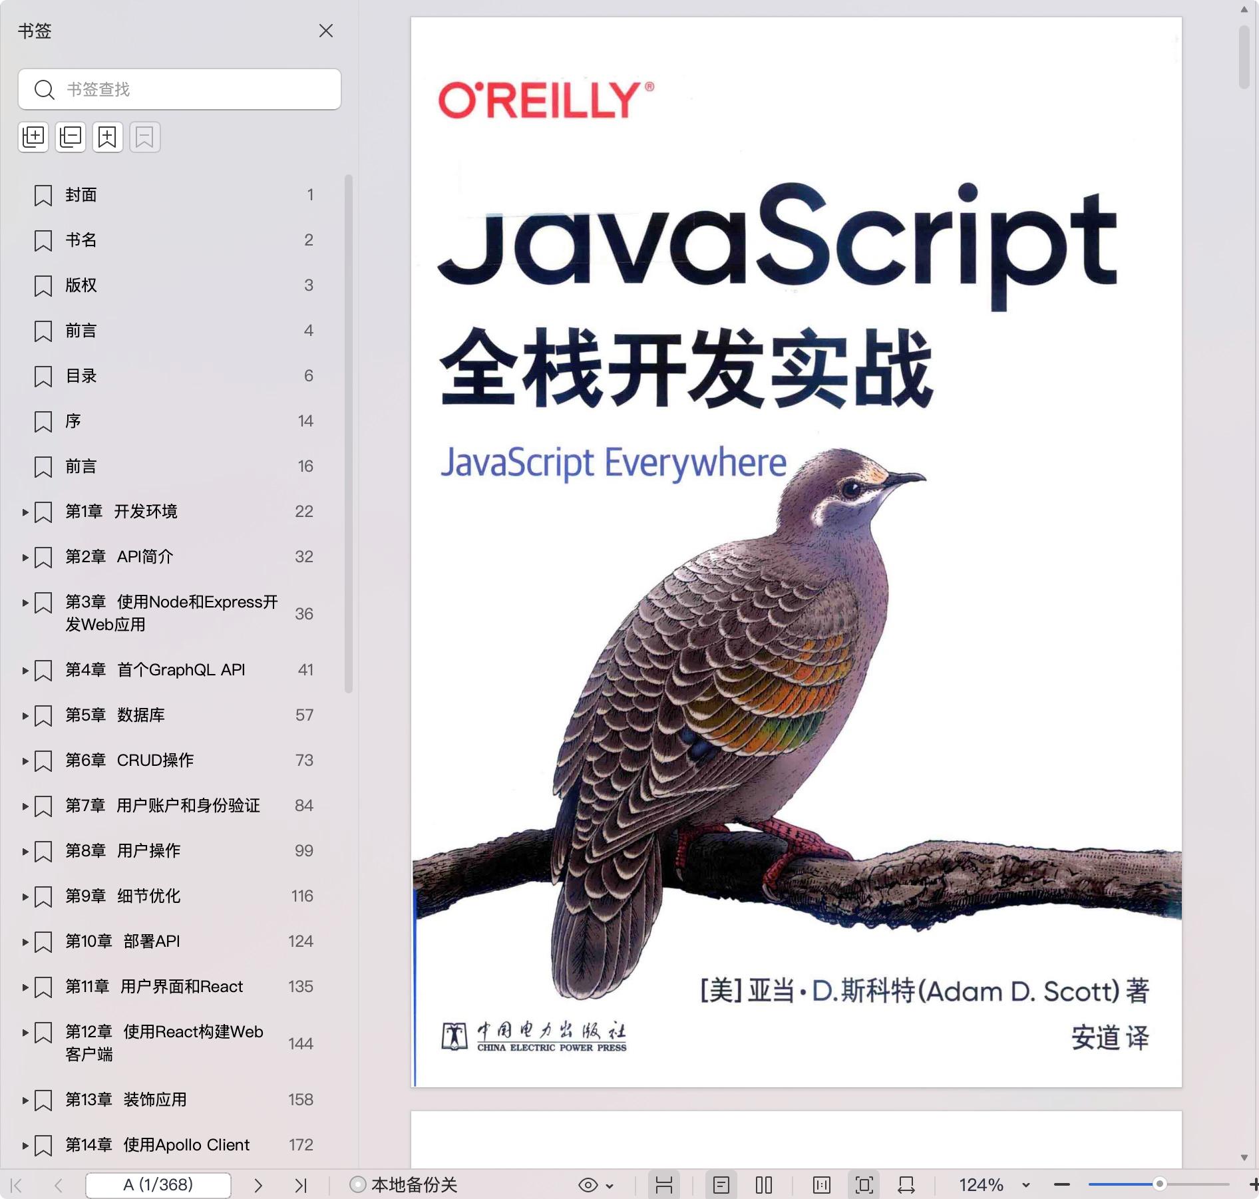The image size is (1259, 1199).
Task: Switch to two-page view layout
Action: pyautogui.click(x=764, y=1185)
